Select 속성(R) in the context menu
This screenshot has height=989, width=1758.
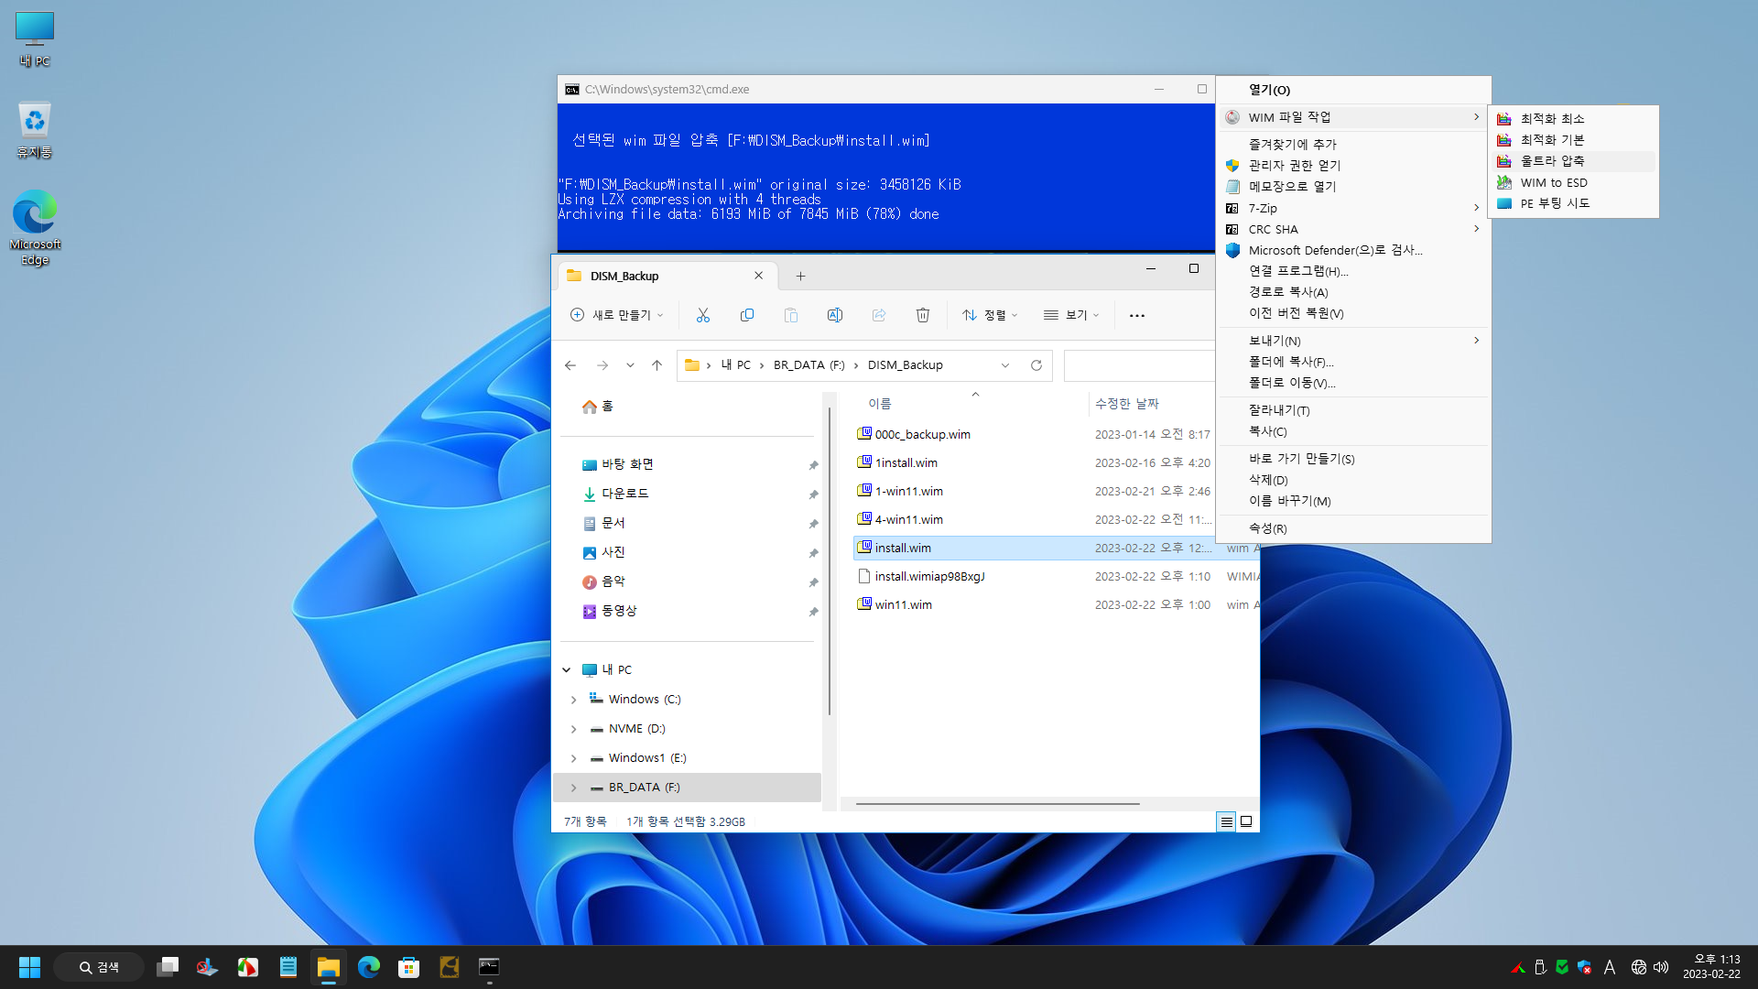pos(1353,528)
